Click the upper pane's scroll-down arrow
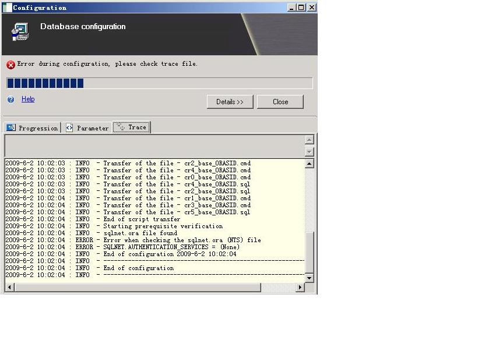 (310, 152)
